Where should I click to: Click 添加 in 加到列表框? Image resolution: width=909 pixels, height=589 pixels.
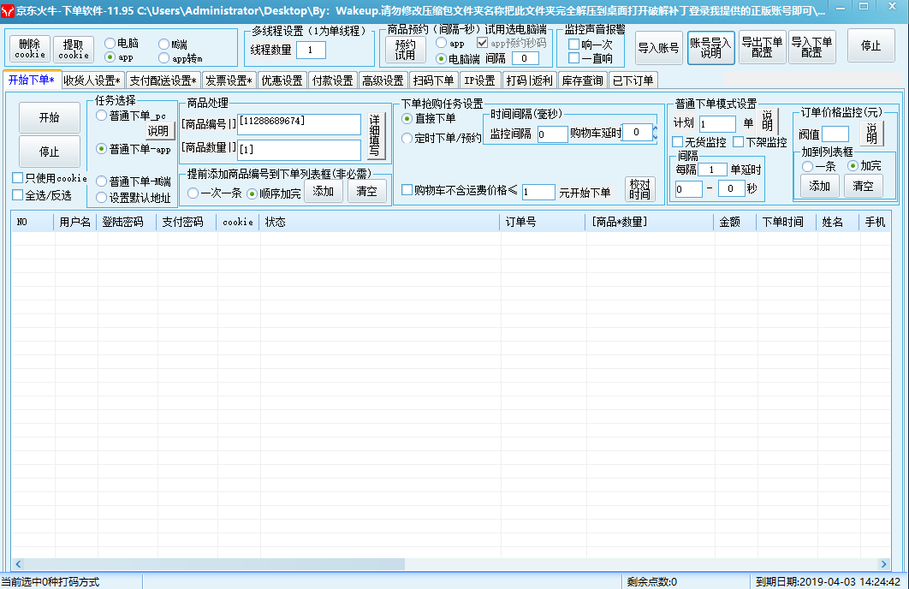pyautogui.click(x=820, y=186)
